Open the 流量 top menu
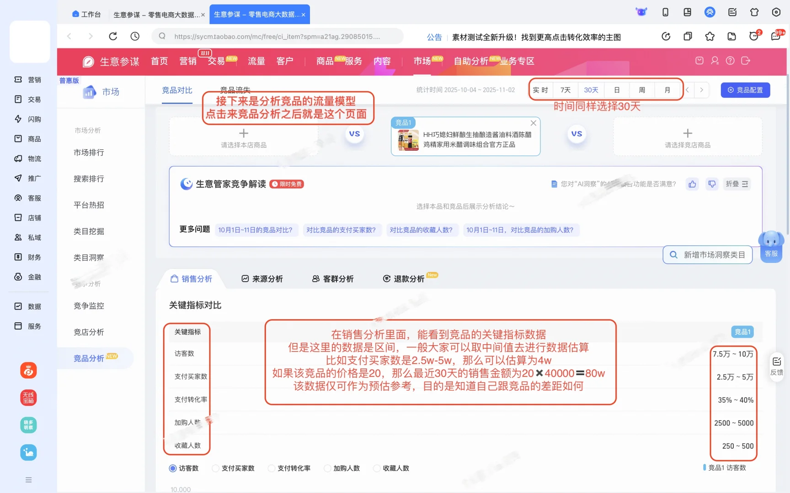 pos(256,61)
